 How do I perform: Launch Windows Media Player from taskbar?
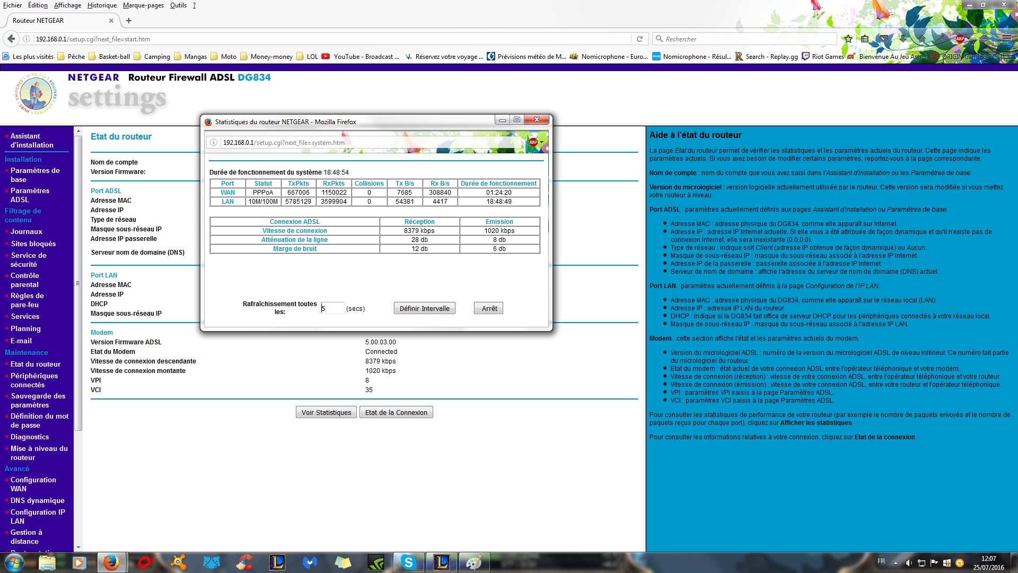pyautogui.click(x=79, y=562)
